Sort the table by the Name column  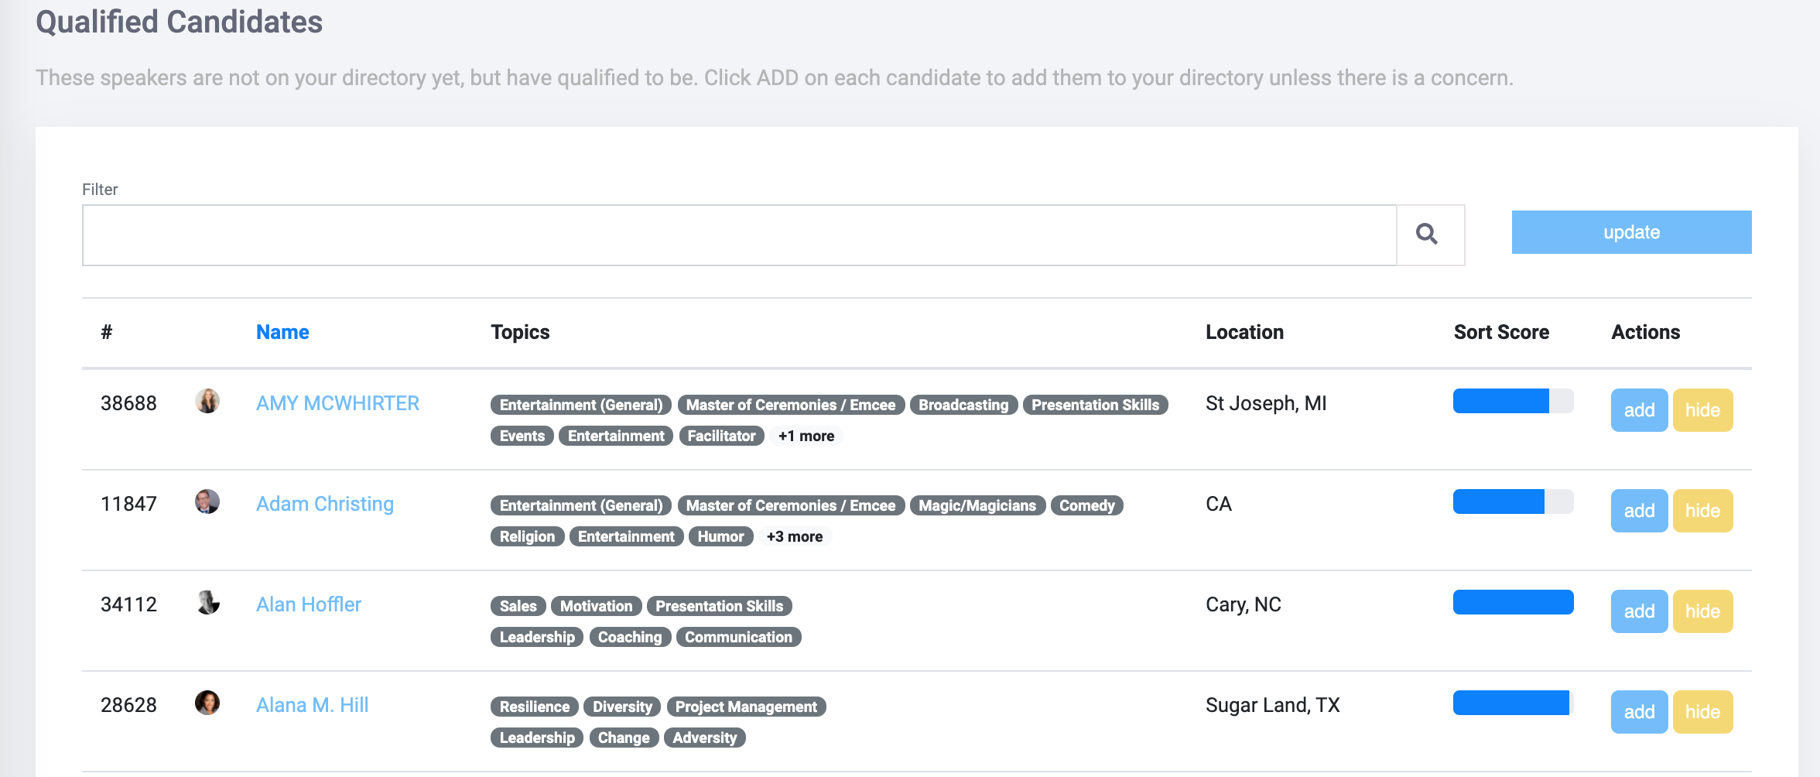click(282, 332)
